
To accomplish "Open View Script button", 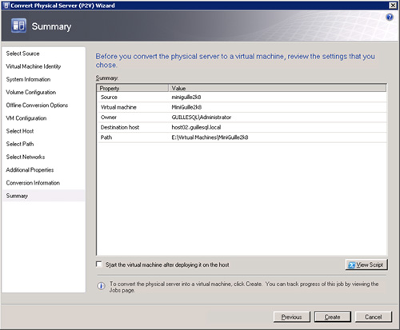I will tap(366, 264).
